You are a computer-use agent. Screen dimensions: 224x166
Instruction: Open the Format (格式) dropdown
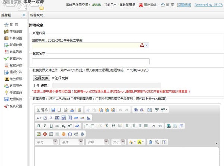point(72,142)
